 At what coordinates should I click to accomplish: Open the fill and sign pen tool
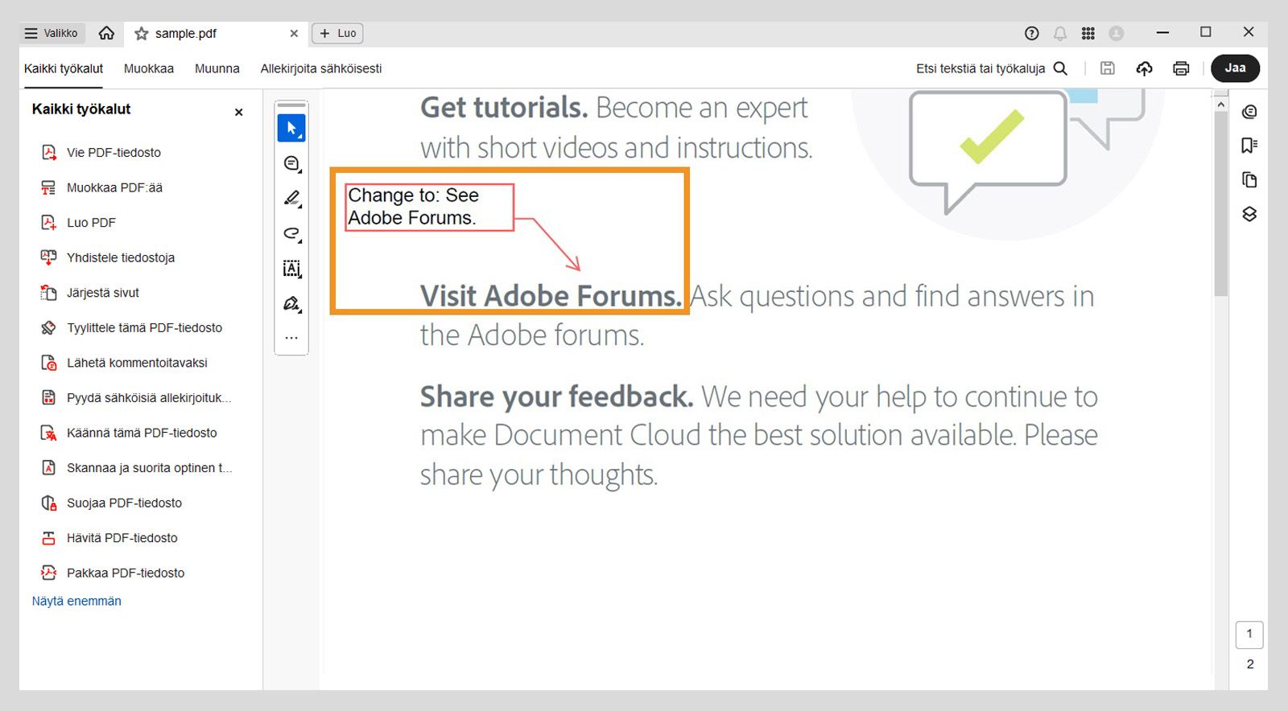tap(291, 303)
